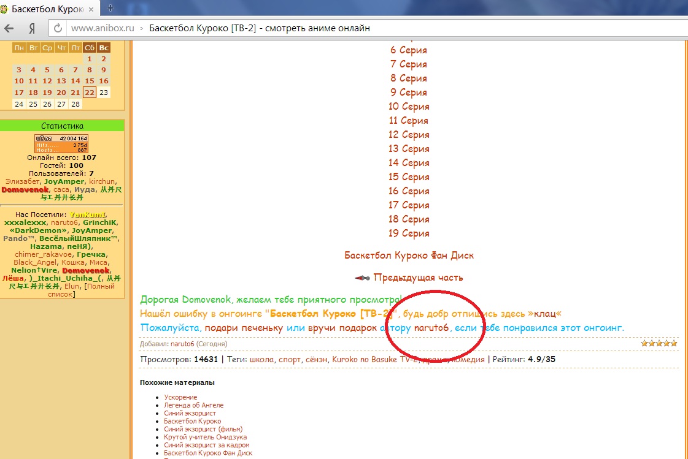This screenshot has height=459, width=688.
Task: Go to Предыдущая часть
Action: click(417, 278)
